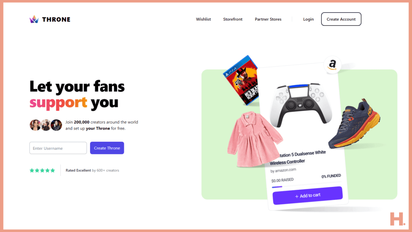
Task: Click the pink dress product image
Action: point(253,139)
